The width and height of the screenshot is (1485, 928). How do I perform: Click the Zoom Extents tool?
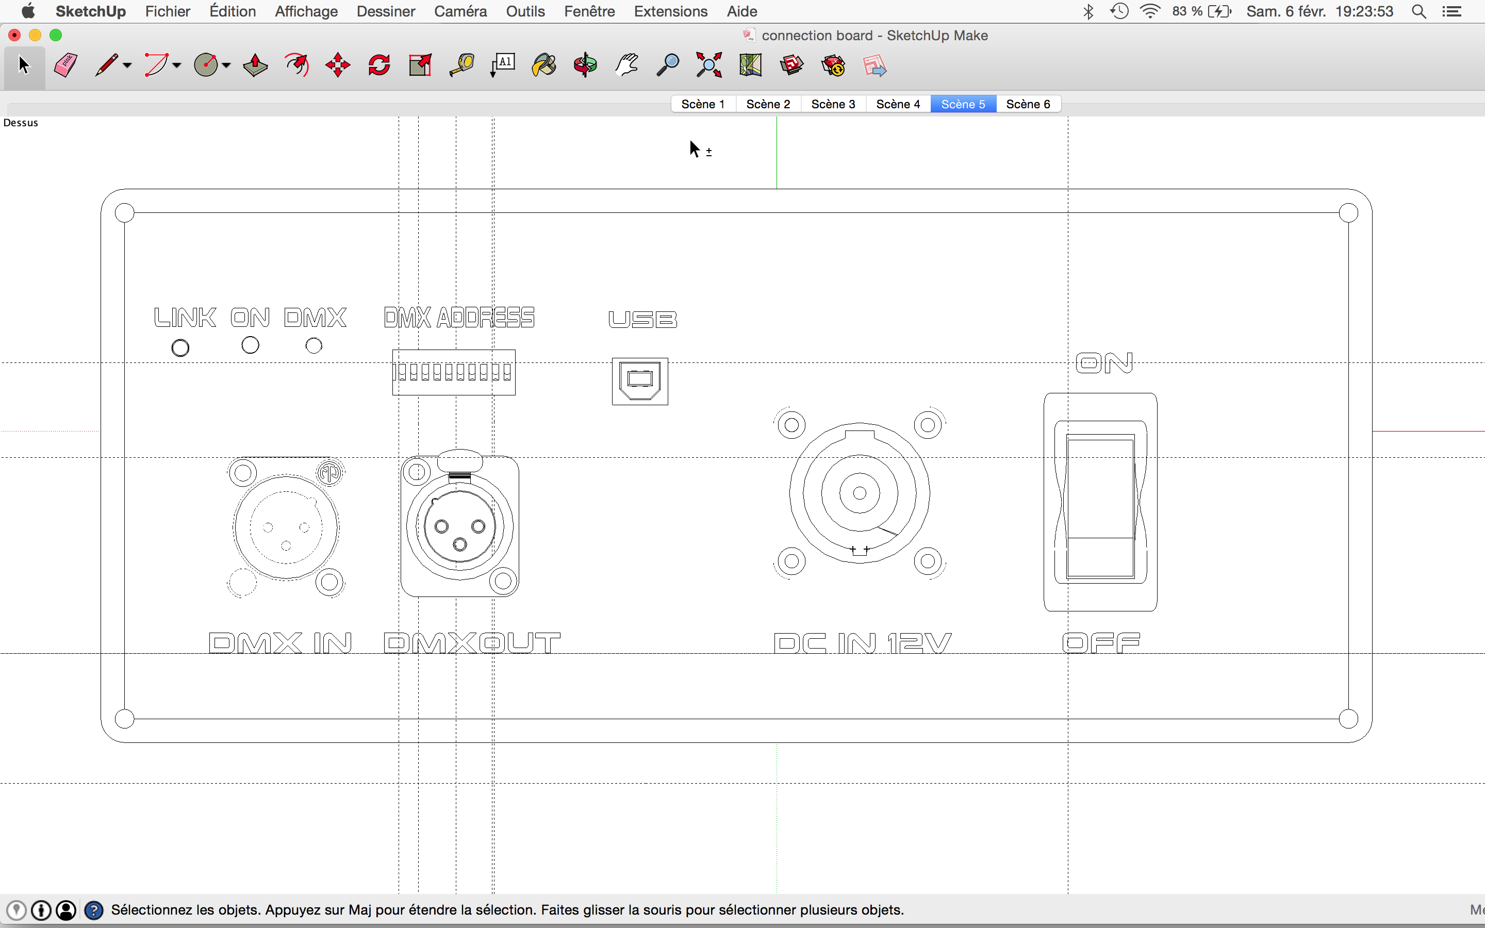point(709,65)
